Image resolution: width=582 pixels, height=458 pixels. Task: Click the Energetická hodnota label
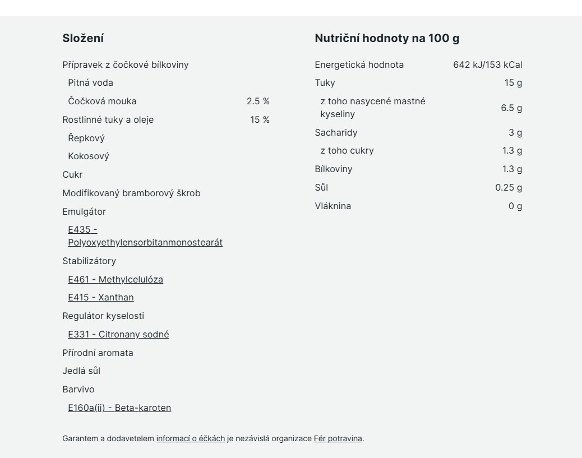coord(359,64)
